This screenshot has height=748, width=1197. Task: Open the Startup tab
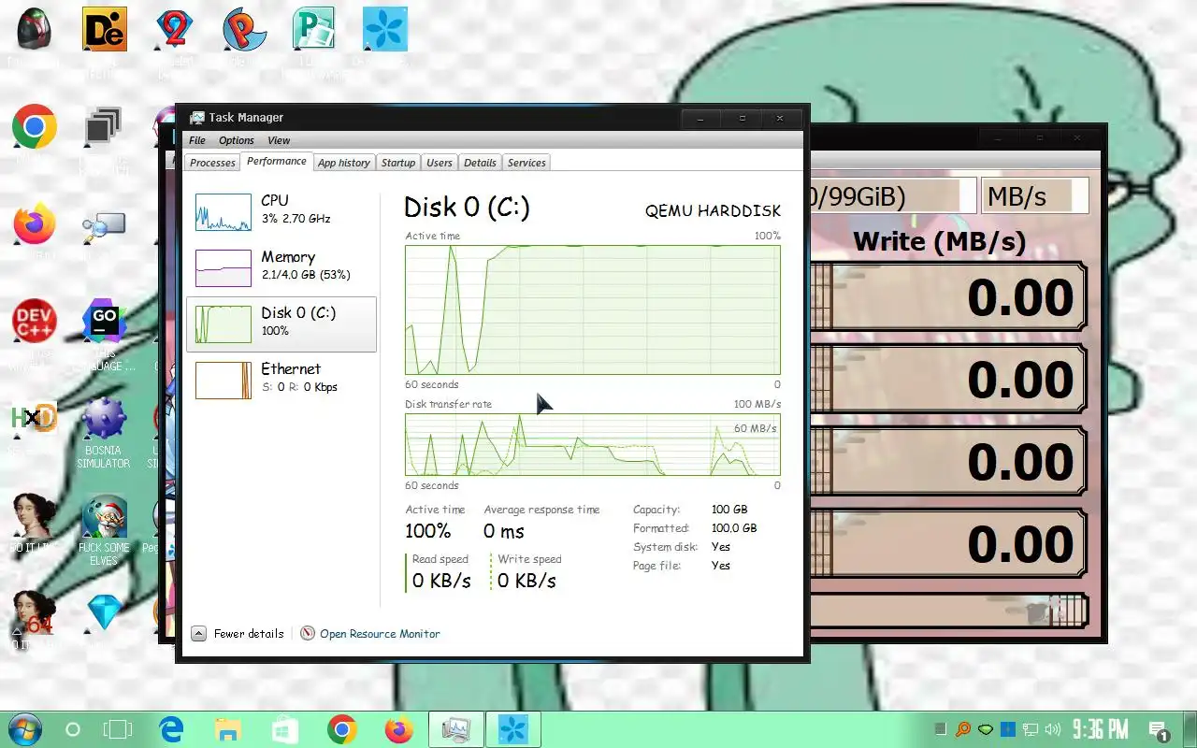tap(398, 163)
